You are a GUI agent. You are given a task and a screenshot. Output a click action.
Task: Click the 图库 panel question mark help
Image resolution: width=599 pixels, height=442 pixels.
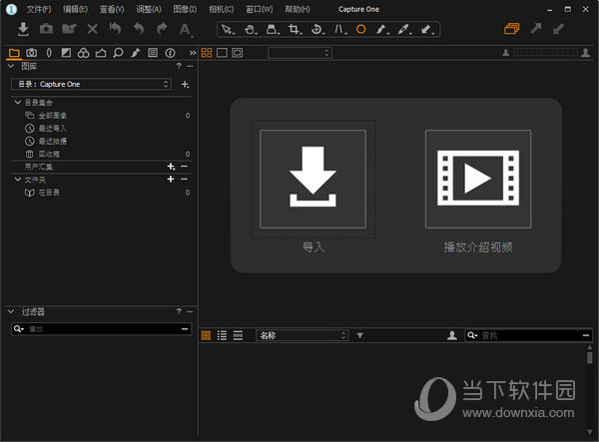(179, 66)
